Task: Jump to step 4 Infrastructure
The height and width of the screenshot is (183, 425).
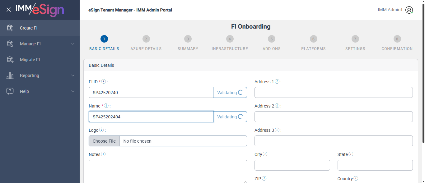Action: (x=230, y=39)
